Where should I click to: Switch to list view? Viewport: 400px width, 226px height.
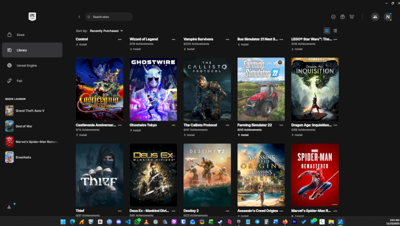(x=335, y=30)
